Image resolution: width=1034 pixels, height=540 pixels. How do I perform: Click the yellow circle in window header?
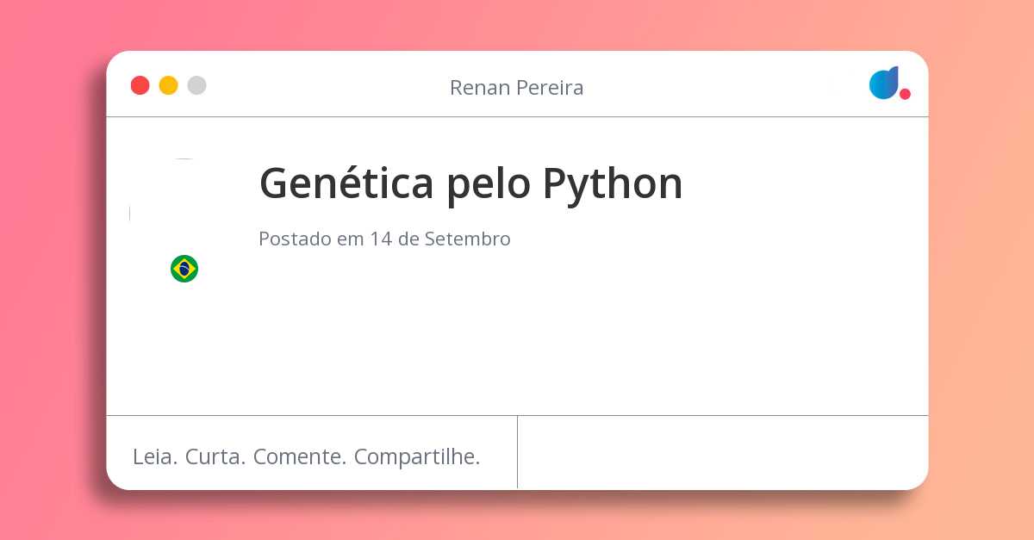(x=169, y=85)
